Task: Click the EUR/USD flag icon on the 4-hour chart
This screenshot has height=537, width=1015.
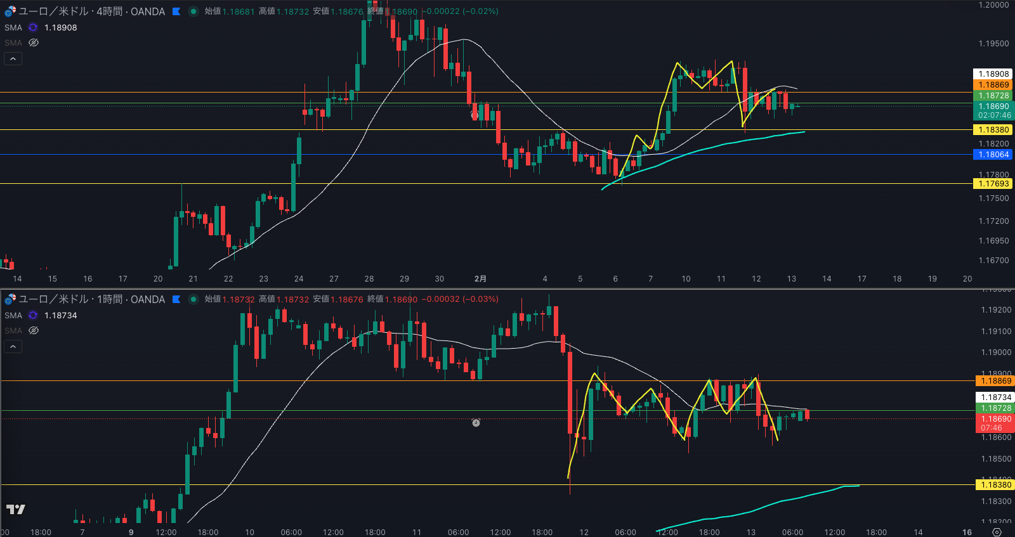Action: [10, 11]
